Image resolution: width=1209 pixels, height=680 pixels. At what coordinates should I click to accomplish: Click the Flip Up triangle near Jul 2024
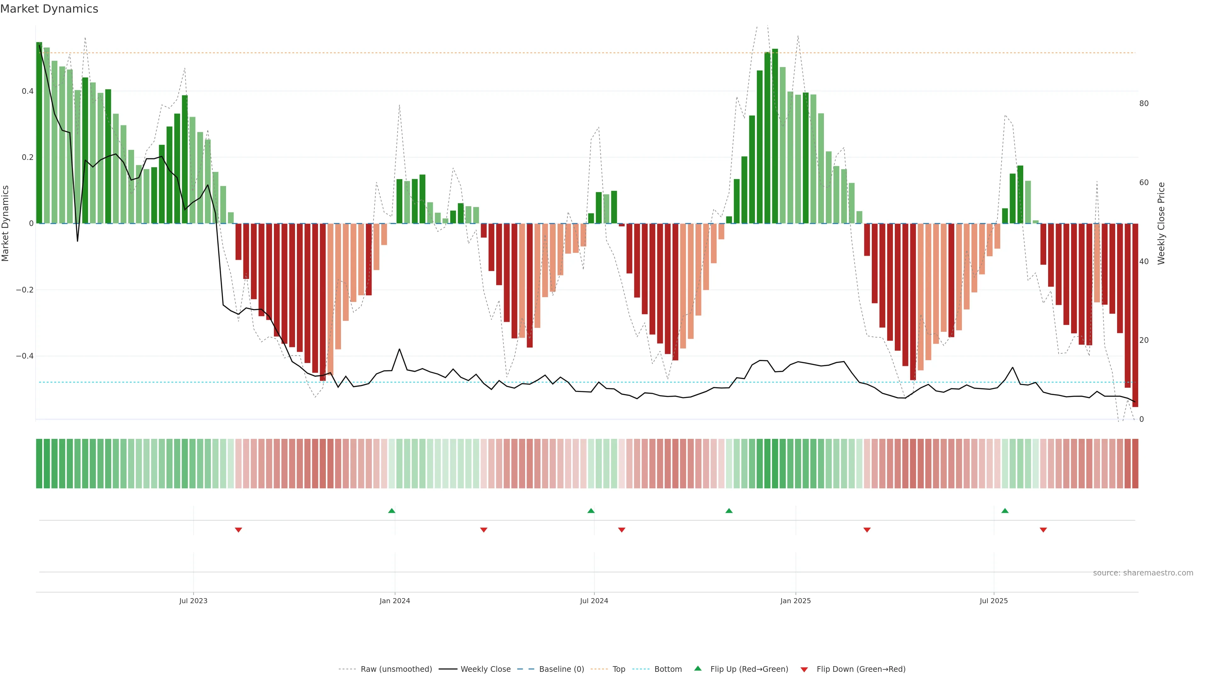click(x=591, y=511)
